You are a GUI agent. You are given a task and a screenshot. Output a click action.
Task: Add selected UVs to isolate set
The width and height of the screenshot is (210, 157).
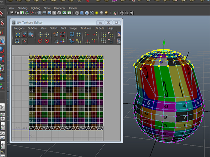click(111, 35)
